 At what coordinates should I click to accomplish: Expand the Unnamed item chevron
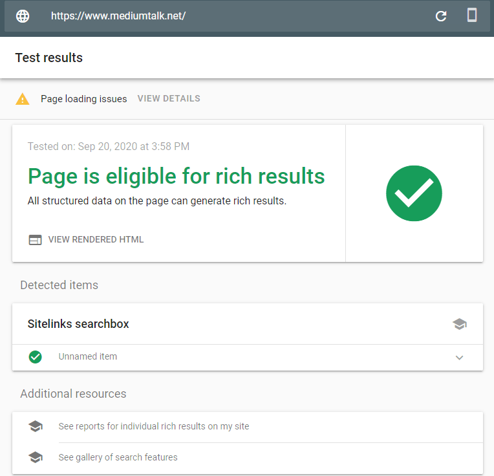459,358
